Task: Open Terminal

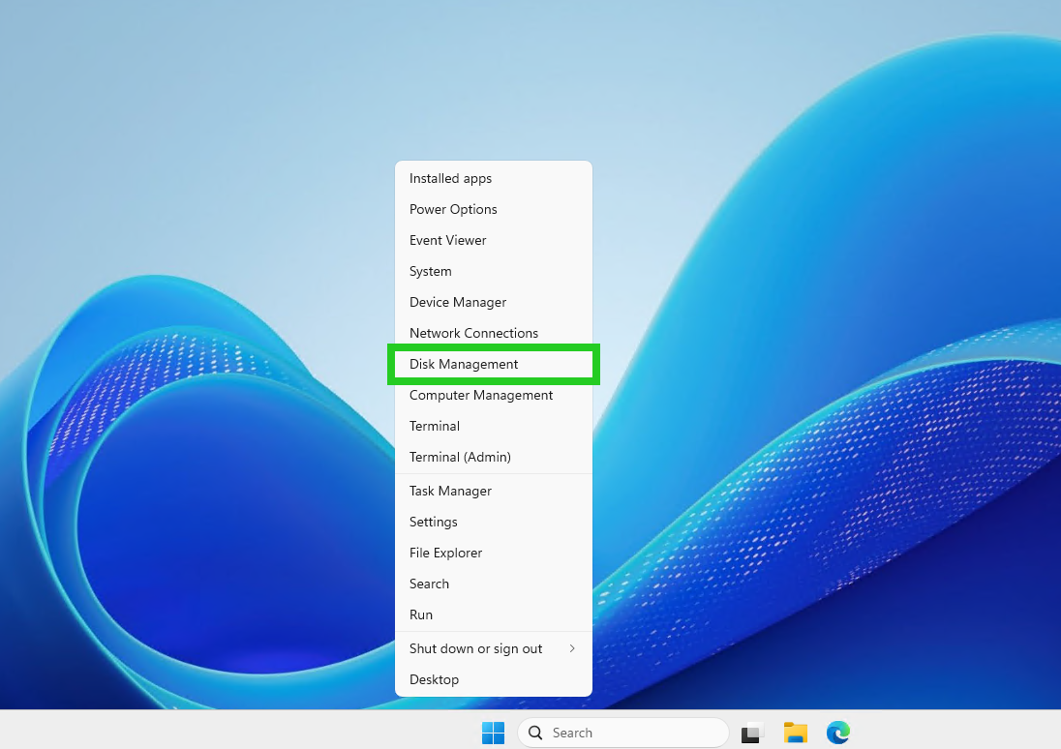Action: 434,426
